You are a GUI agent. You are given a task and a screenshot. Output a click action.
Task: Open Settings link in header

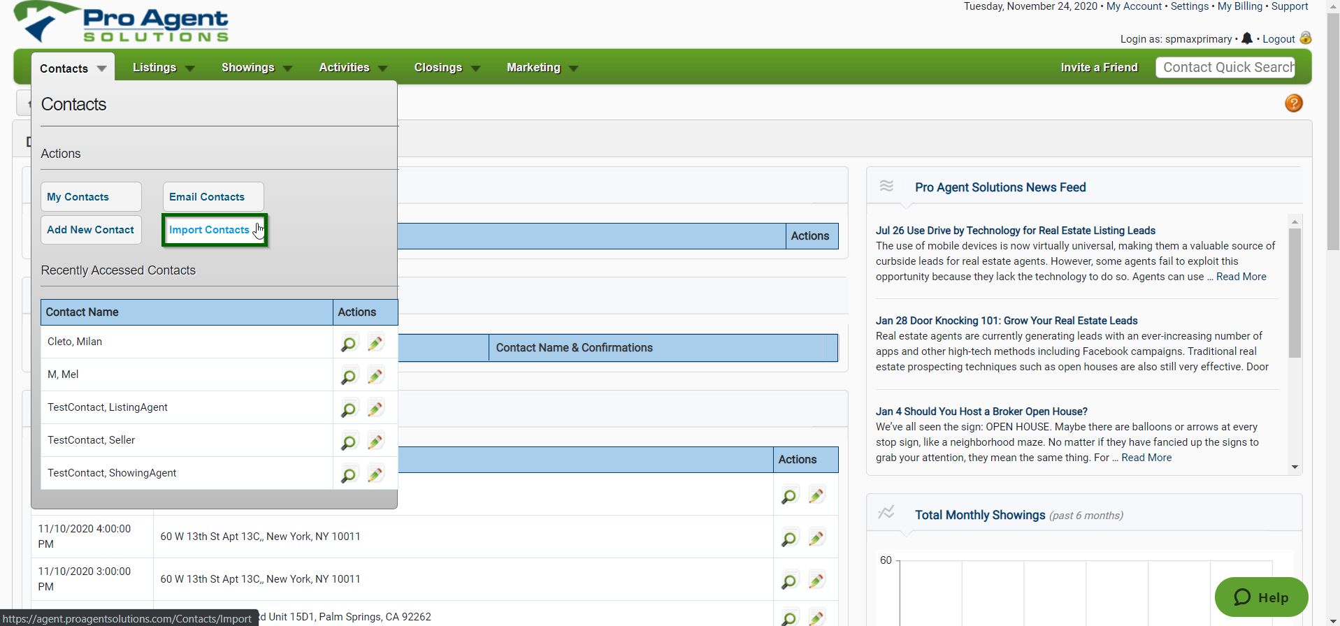coord(1190,6)
